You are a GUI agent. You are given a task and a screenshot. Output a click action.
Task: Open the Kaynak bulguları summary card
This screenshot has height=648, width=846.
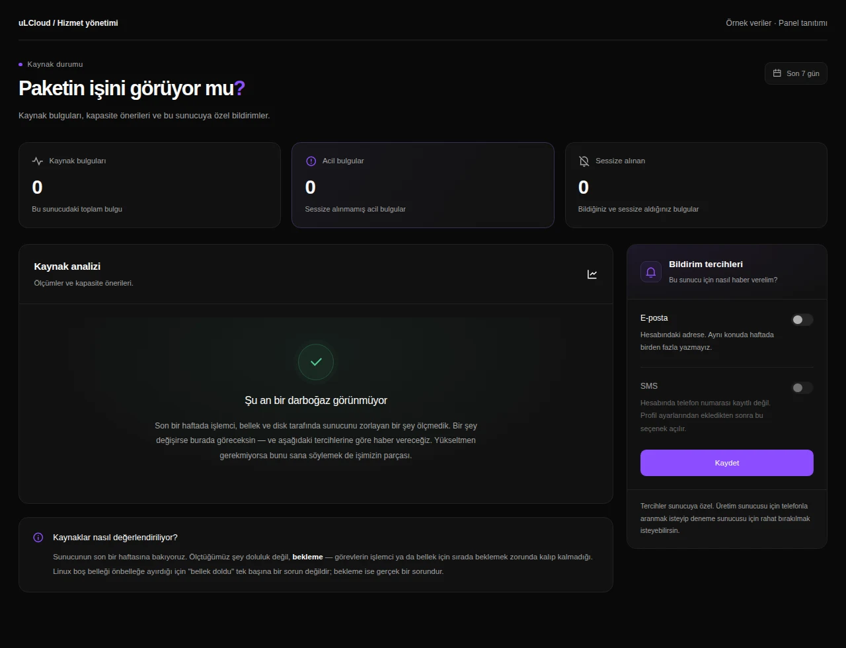pos(149,185)
